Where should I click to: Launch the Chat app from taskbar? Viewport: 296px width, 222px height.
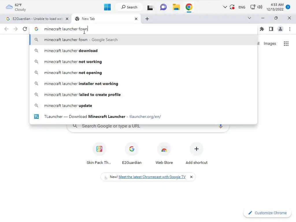coord(163,7)
